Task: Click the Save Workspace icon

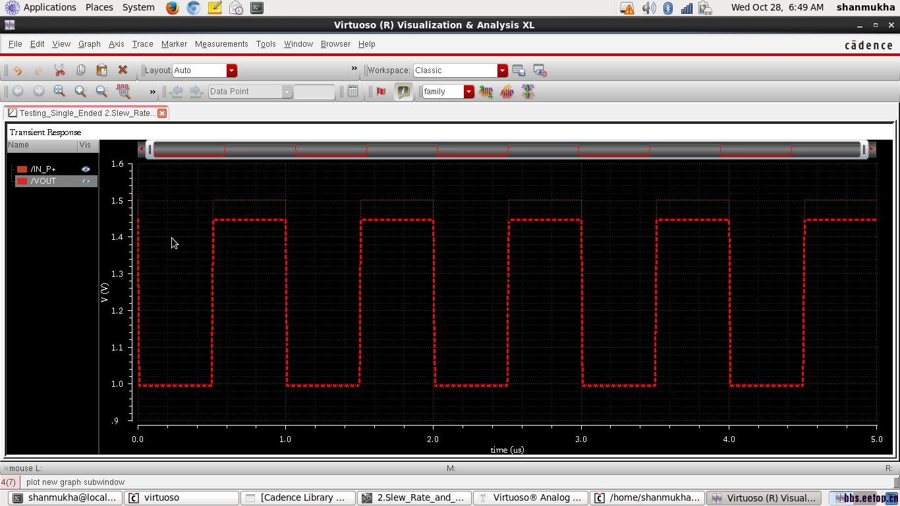Action: point(519,70)
